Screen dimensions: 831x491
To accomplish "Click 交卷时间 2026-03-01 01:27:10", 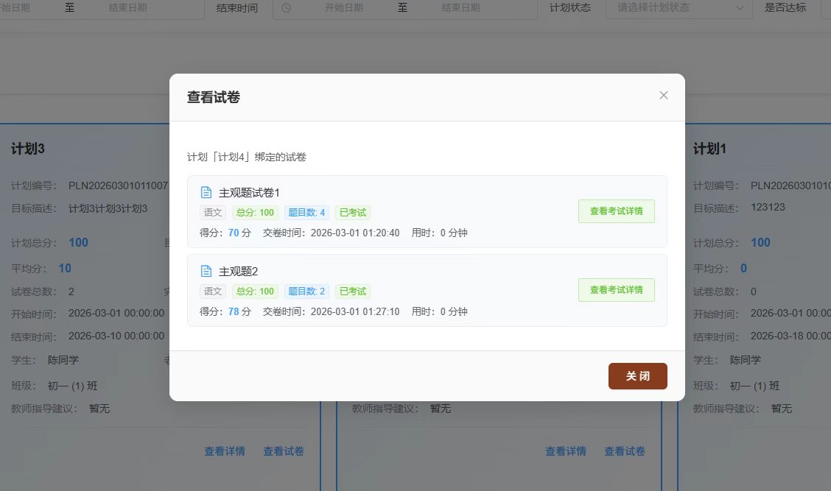I will click(x=332, y=312).
